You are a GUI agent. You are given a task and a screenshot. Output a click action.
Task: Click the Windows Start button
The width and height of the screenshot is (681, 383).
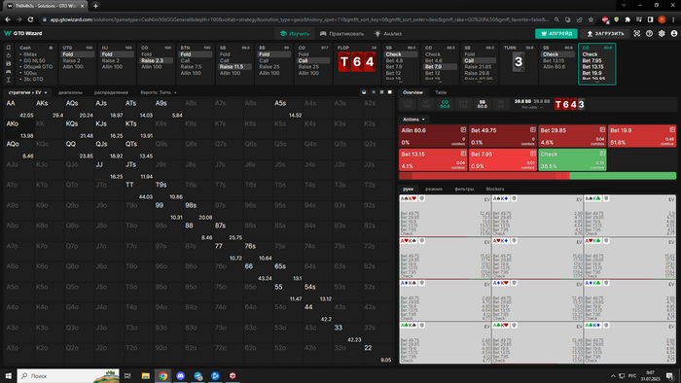click(8, 375)
